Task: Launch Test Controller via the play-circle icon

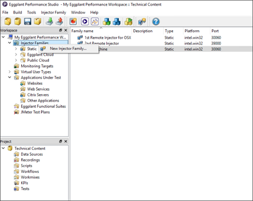Action: pyautogui.click(x=84, y=21)
